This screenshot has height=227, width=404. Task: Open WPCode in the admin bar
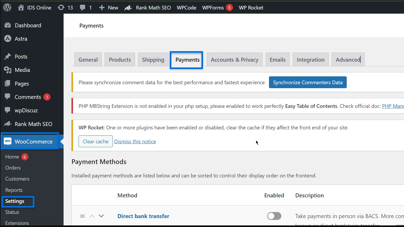[x=187, y=8]
